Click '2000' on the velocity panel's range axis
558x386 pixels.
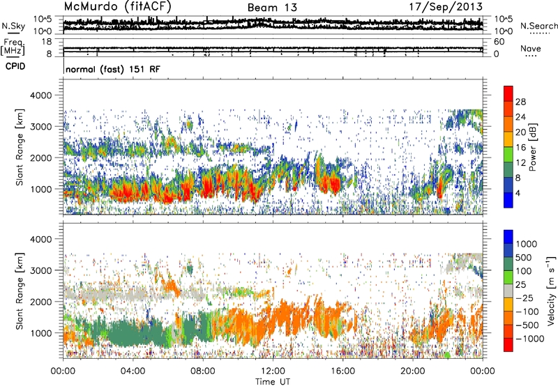41,302
